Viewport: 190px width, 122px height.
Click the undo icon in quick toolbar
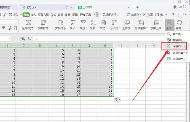(5, 15)
